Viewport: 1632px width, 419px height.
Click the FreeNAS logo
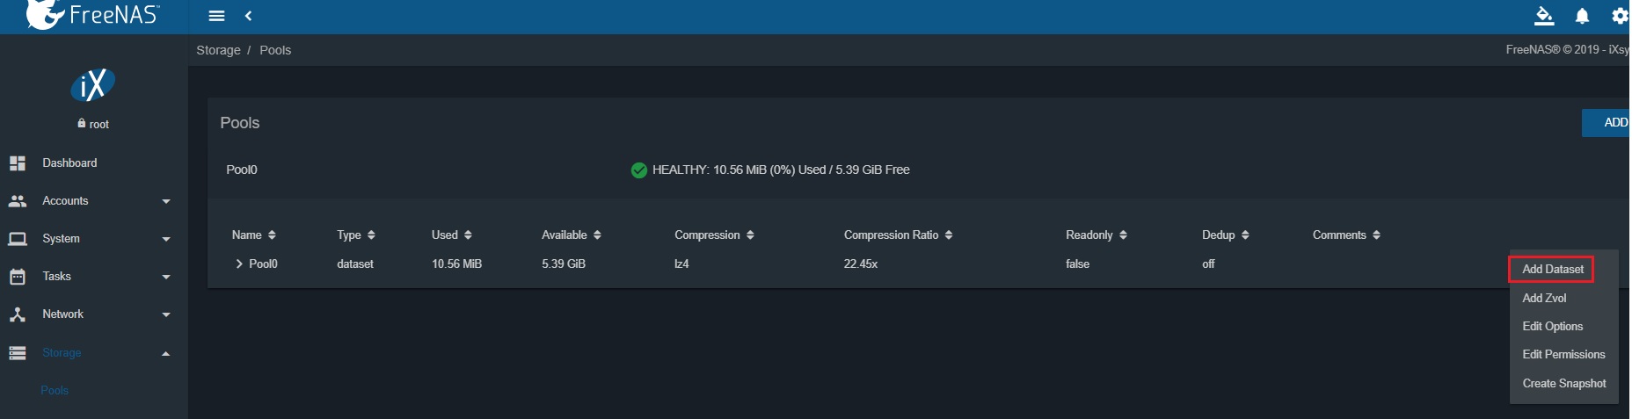coord(92,15)
